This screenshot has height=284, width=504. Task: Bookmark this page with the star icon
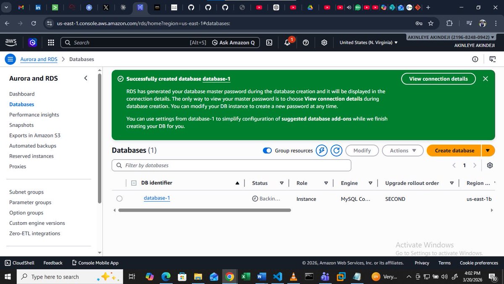point(430,23)
